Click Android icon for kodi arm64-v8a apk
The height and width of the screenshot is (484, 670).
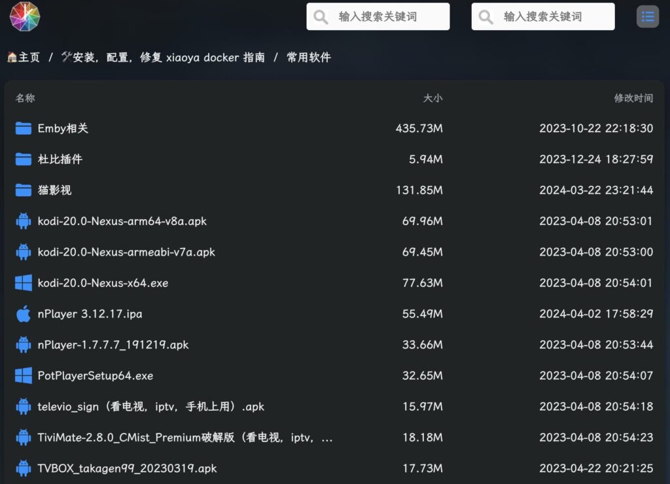24,221
